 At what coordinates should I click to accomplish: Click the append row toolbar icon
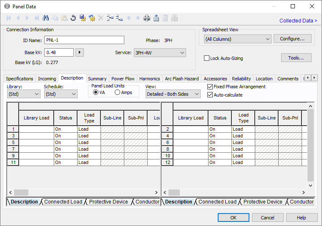(119, 18)
